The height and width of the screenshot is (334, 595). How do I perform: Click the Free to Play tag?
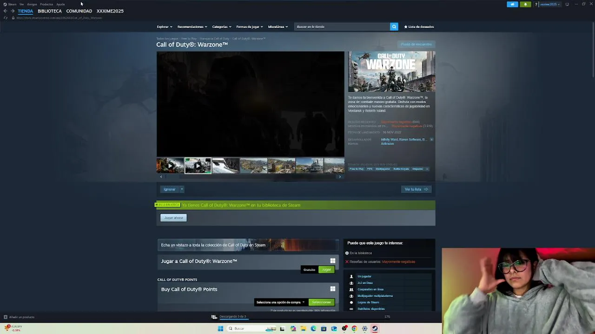tap(357, 169)
